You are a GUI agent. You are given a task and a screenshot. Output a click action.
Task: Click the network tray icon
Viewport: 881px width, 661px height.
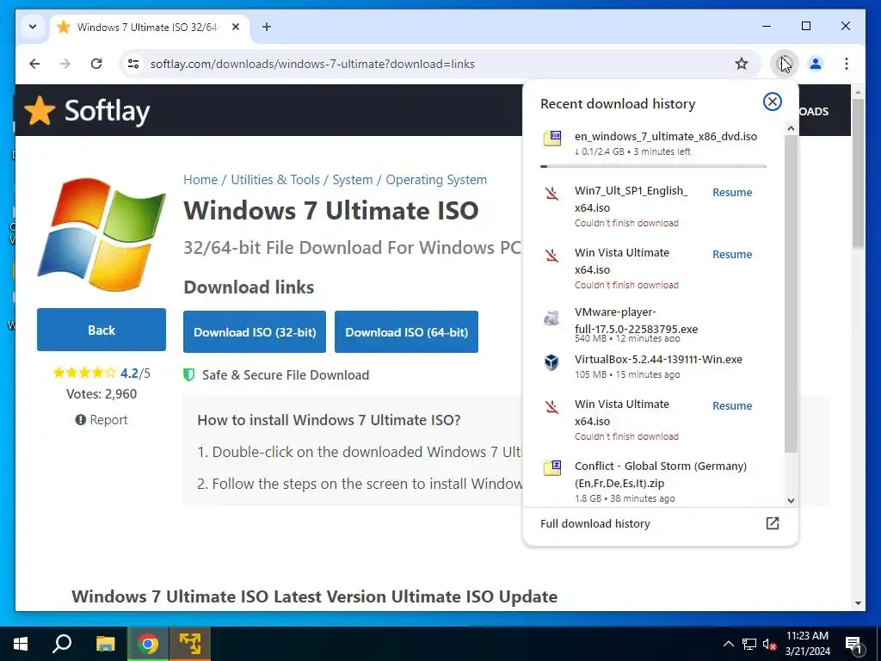[749, 644]
